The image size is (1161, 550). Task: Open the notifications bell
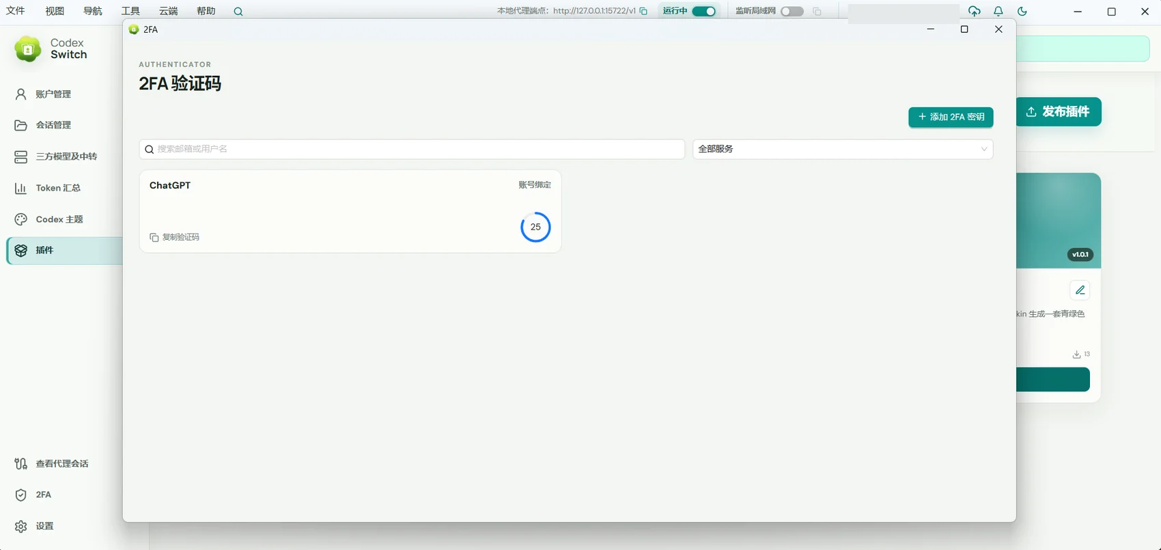(x=998, y=11)
